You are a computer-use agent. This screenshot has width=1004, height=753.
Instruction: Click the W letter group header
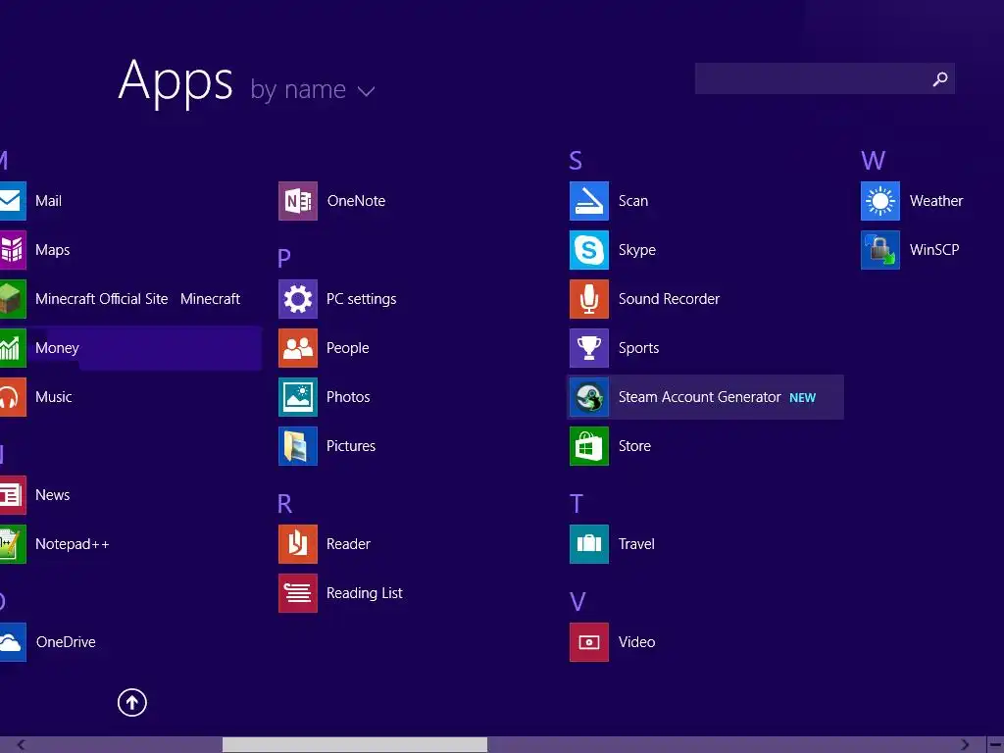[874, 160]
